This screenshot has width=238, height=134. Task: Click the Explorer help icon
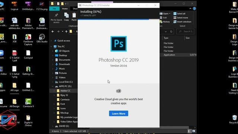click(x=194, y=9)
